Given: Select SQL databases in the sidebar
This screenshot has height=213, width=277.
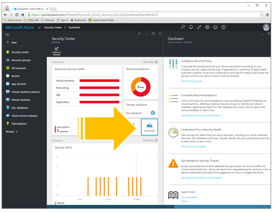Looking at the screenshot, I should point(20,108).
